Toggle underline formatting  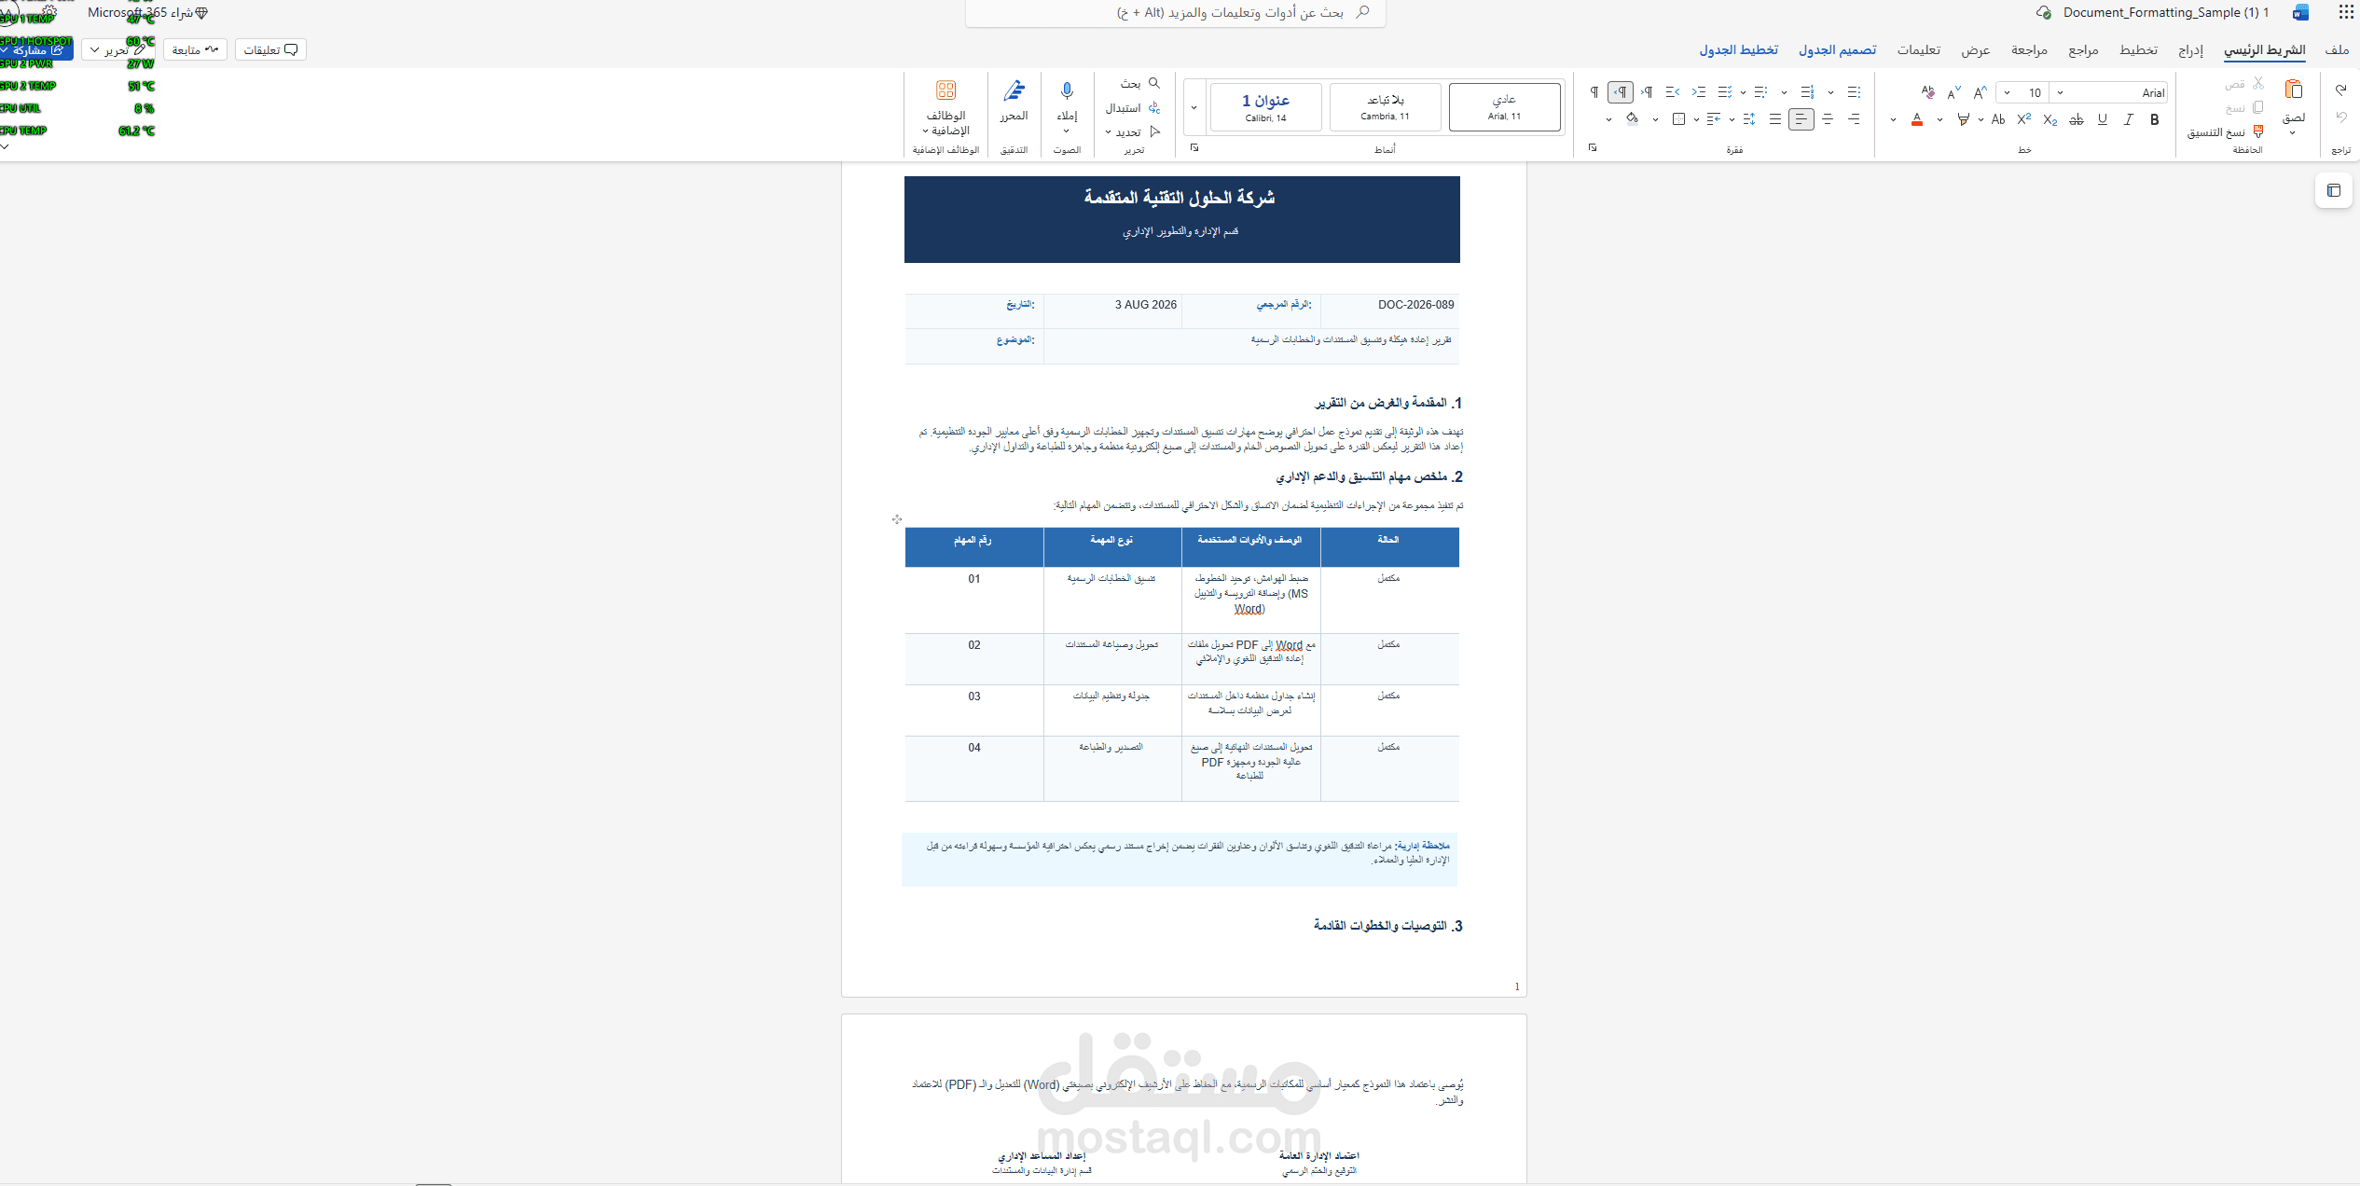pyautogui.click(x=2102, y=119)
